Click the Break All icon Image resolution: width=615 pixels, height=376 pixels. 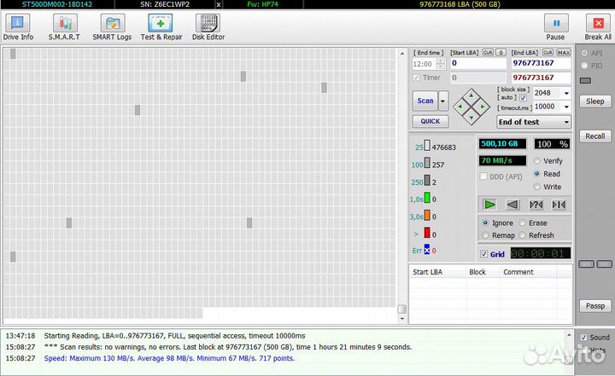(597, 27)
